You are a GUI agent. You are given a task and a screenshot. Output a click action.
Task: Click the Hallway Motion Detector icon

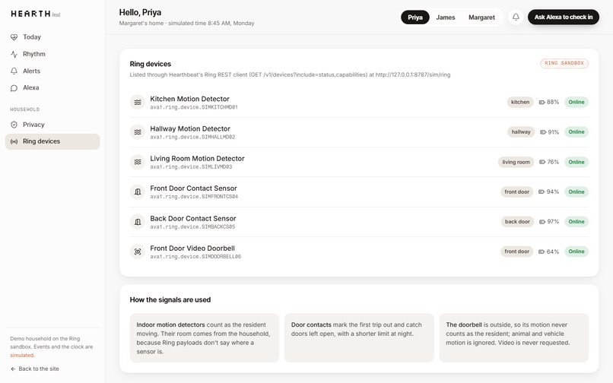[138, 132]
